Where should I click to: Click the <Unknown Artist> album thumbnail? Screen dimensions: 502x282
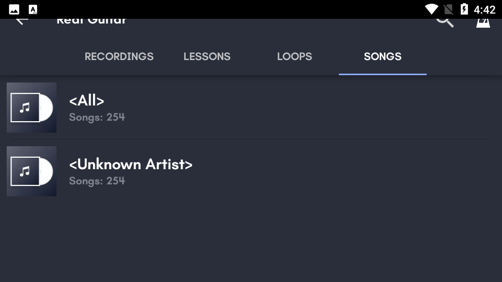[31, 171]
